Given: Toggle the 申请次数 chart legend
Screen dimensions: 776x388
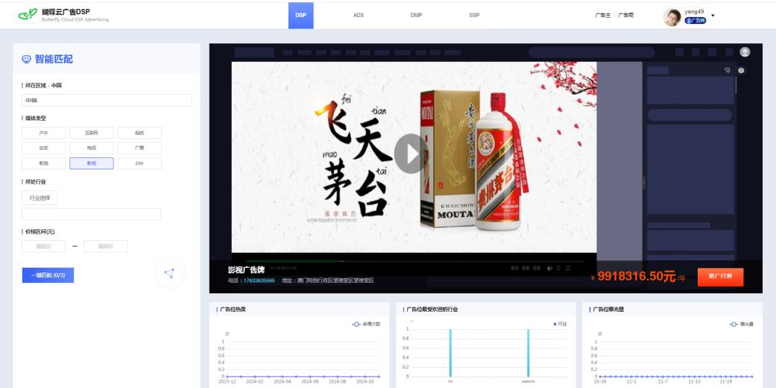Looking at the screenshot, I should pos(366,324).
